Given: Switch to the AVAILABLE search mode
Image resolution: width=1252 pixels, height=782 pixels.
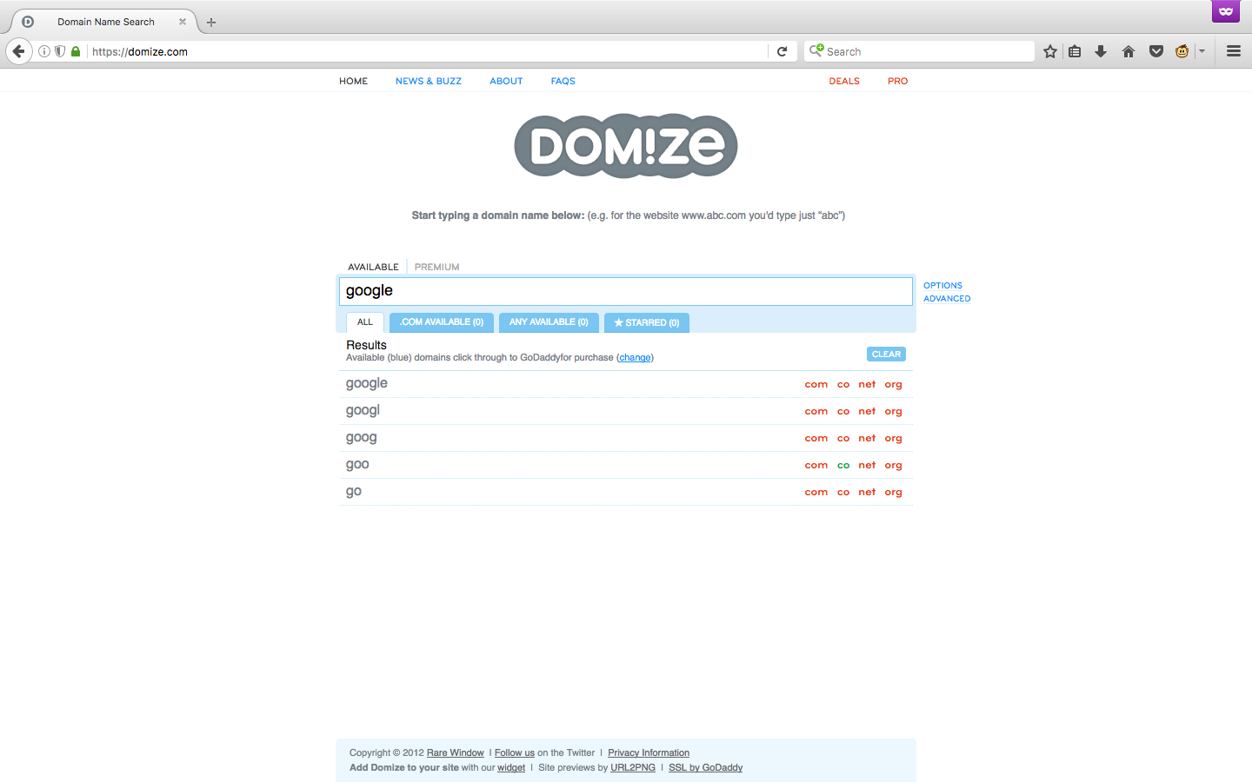Looking at the screenshot, I should point(373,267).
